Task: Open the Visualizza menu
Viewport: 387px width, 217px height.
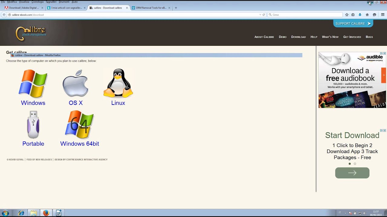Action: point(24,2)
